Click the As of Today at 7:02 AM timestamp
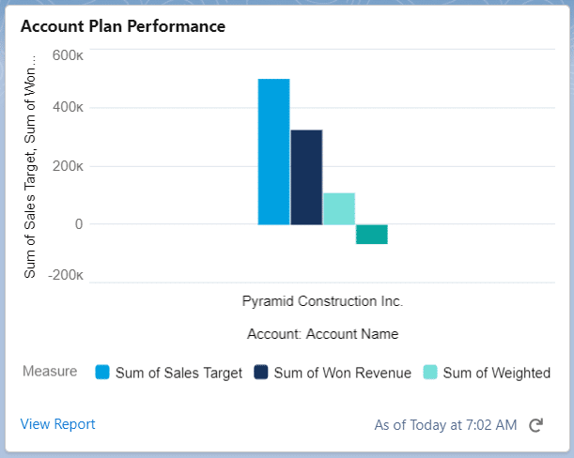Viewport: 574px width, 458px height. click(445, 425)
